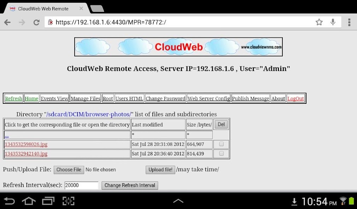Tap the screenshot icon in the navigation bar

tap(68, 201)
